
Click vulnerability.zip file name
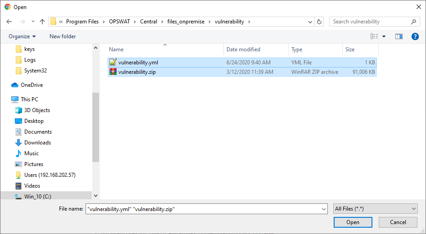[x=137, y=72]
